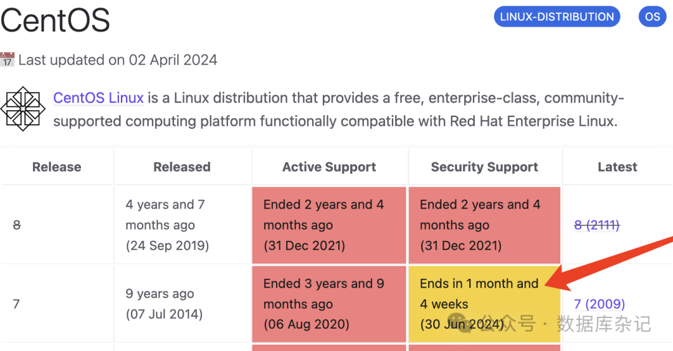Click the Released column header
673x351 pixels.
182,167
